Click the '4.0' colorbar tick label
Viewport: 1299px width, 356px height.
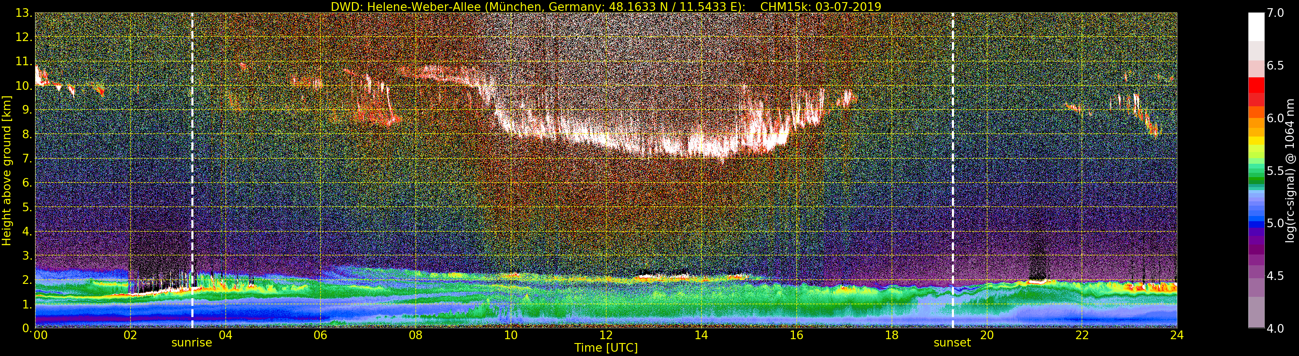1275,328
